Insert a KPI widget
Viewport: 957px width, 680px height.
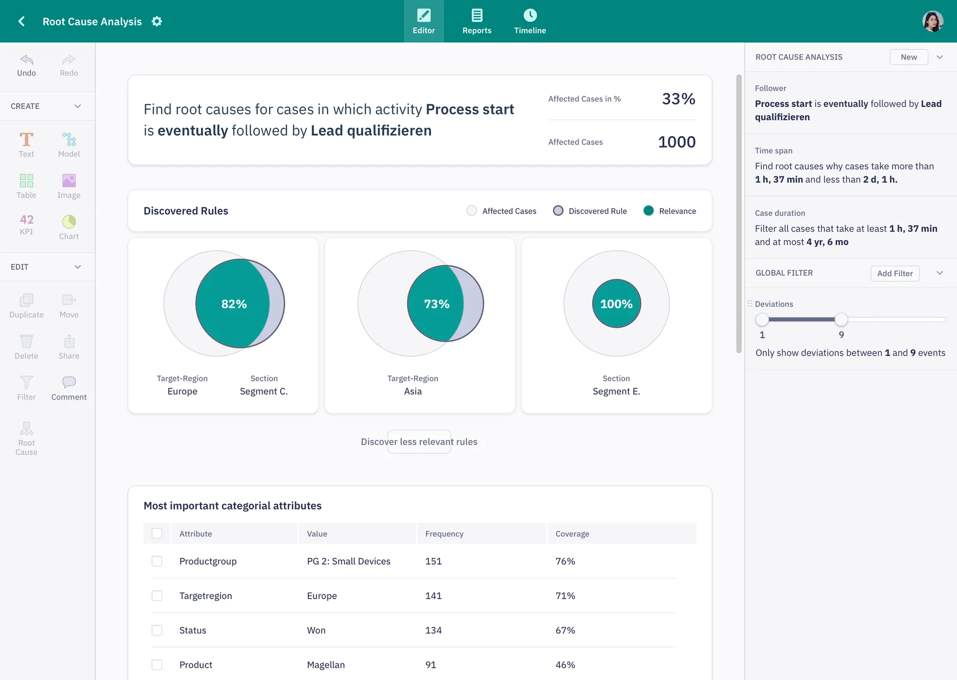pos(27,225)
